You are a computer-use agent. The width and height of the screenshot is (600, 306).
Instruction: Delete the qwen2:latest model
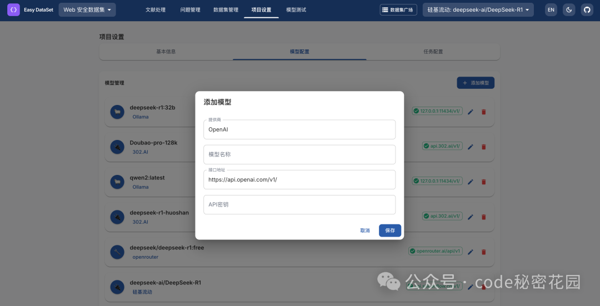coord(484,182)
